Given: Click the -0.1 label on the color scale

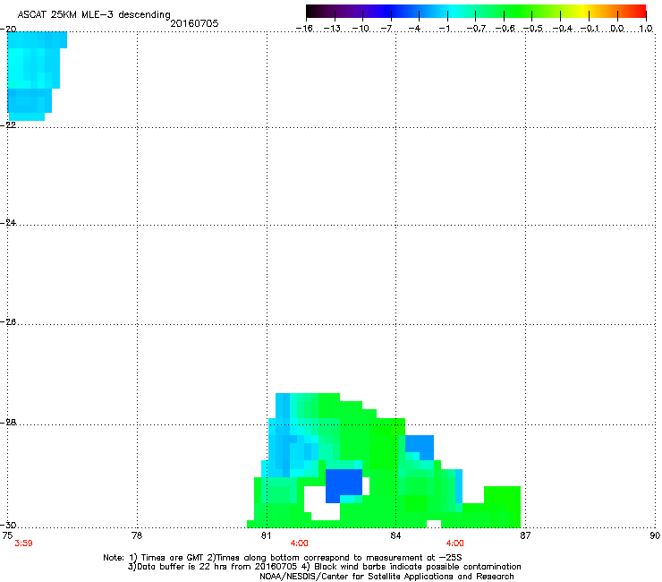Looking at the screenshot, I should pos(590,29).
